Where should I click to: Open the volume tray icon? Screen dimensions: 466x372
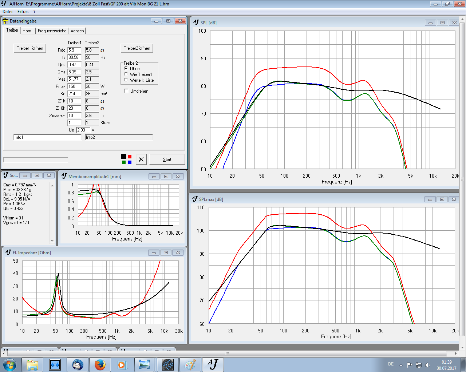427,365
